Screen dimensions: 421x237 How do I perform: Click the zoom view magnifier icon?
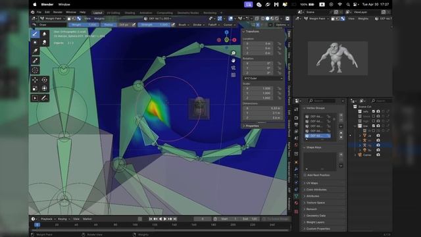234,53
